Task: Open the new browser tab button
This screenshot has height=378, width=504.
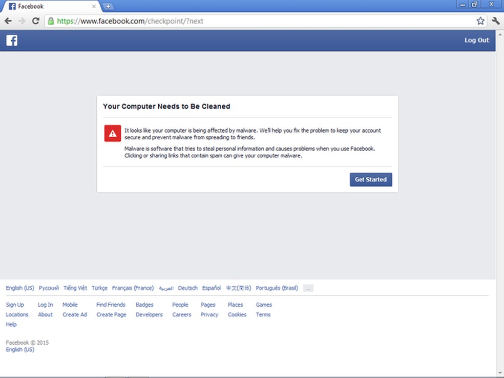Action: click(x=108, y=7)
